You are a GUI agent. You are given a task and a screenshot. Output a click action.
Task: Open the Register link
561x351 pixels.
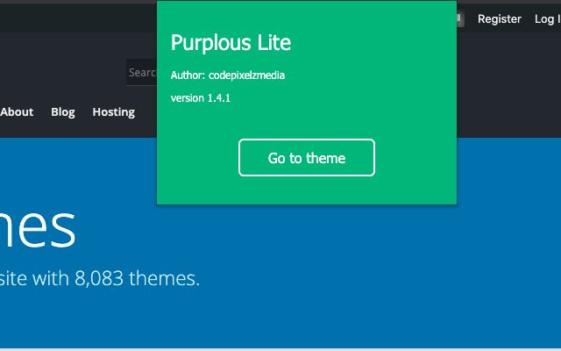(x=499, y=19)
